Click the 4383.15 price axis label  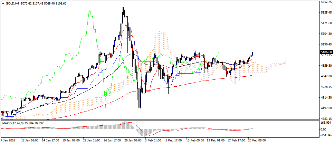pos(327,119)
